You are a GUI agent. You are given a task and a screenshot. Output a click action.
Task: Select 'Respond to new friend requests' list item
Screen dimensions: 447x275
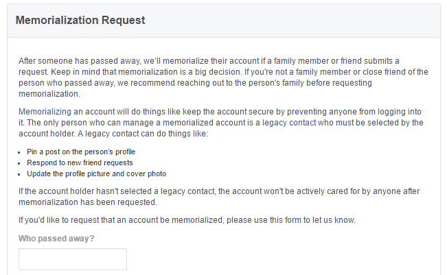click(x=80, y=163)
